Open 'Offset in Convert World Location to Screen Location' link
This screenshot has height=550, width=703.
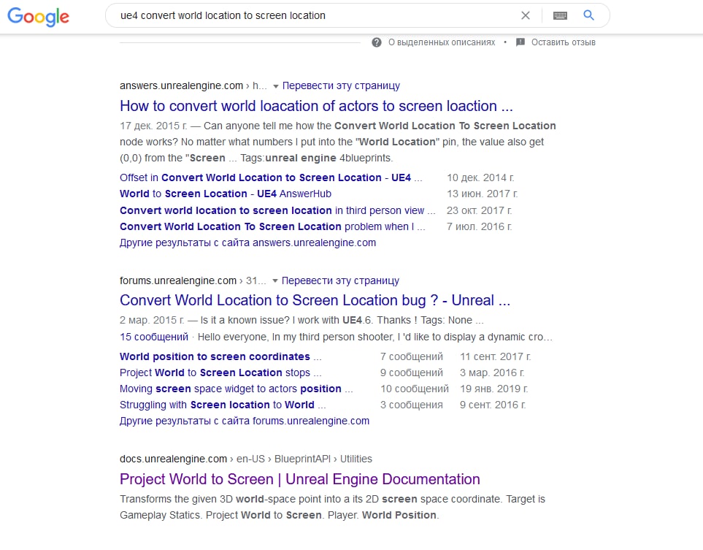pyautogui.click(x=271, y=177)
